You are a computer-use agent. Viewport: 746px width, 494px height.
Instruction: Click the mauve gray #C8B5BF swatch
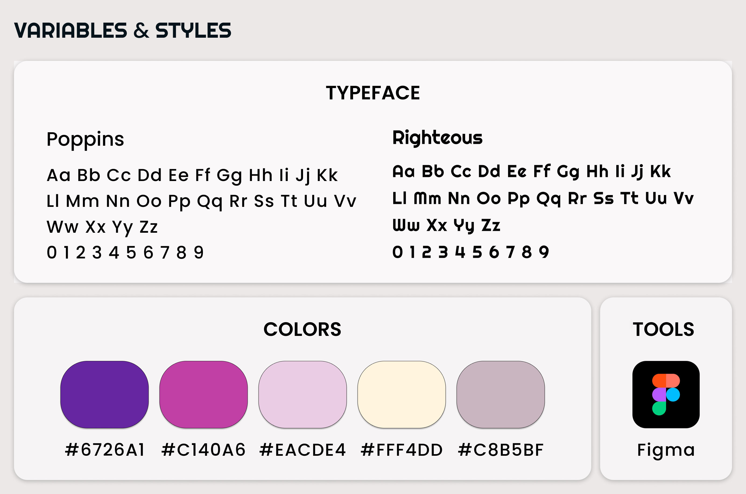click(501, 394)
